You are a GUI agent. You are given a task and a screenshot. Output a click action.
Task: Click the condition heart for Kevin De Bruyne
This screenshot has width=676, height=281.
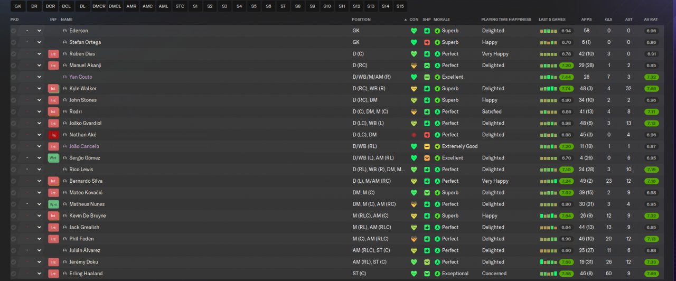[x=414, y=216]
